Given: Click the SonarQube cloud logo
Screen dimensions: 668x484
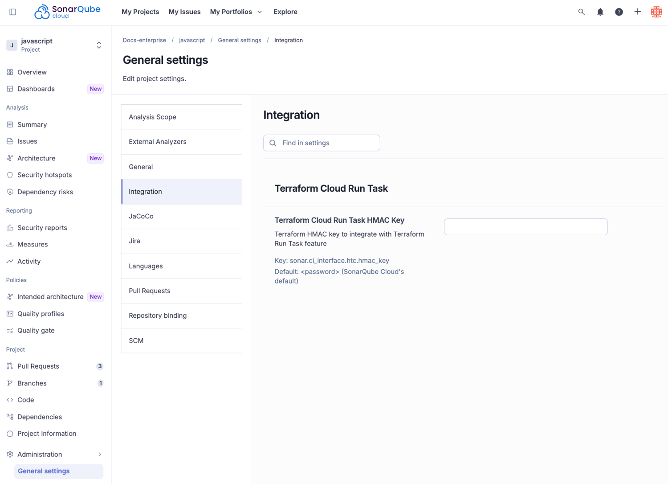Looking at the screenshot, I should [68, 12].
